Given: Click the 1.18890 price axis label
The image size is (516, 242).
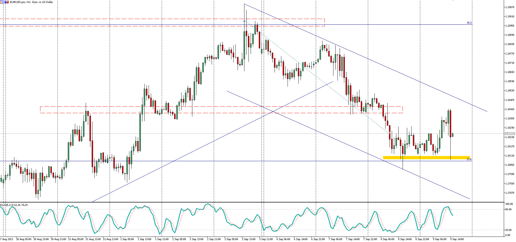Looking at the screenshot, I should point(510,35).
